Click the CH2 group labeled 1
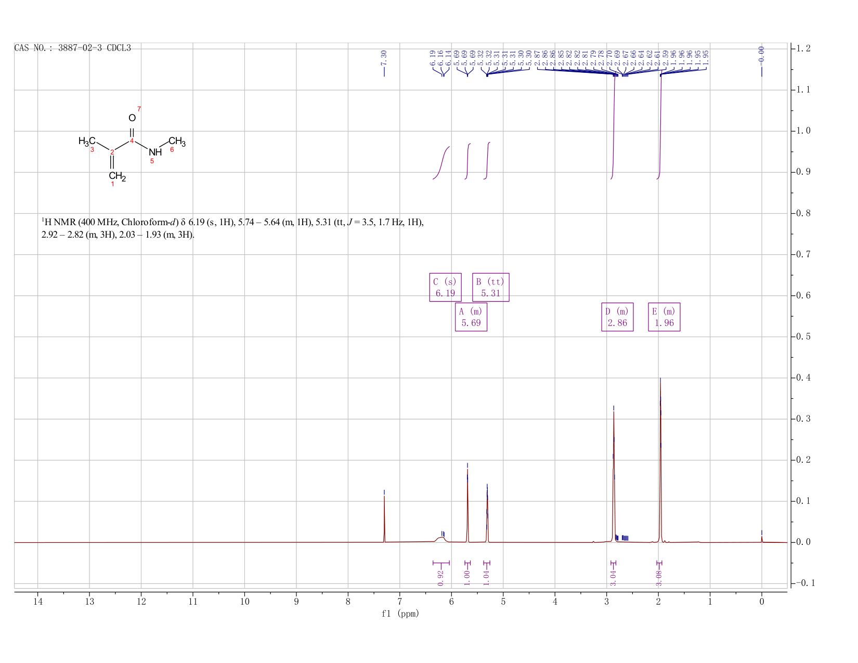Viewport: 858px width, 663px height. coord(117,176)
